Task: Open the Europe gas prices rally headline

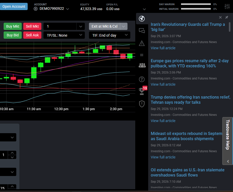Action: coord(190,63)
